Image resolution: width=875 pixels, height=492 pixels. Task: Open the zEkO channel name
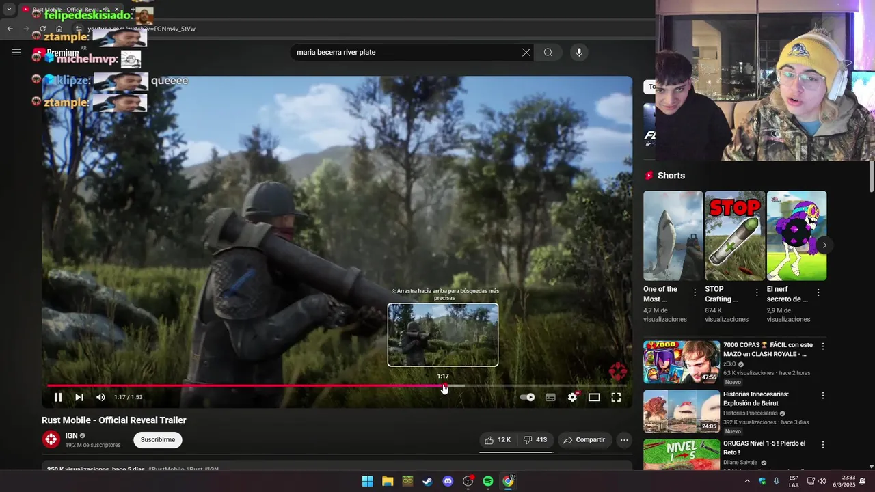coord(729,364)
